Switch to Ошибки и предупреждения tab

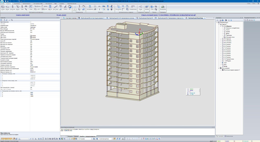(x=87, y=136)
